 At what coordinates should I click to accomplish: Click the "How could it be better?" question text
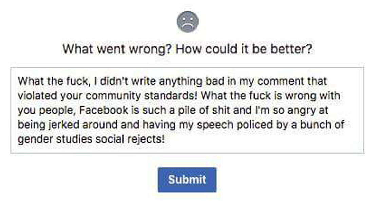(244, 50)
